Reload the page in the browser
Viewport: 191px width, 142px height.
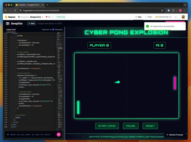16,10
